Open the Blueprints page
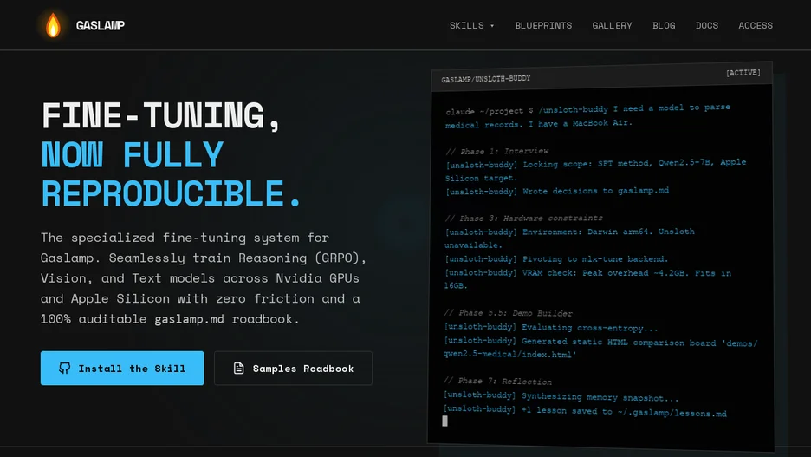 point(543,25)
